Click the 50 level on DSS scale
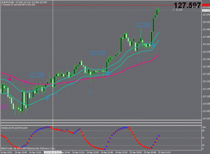This screenshot has width=210, height=154. pyautogui.click(x=203, y=138)
